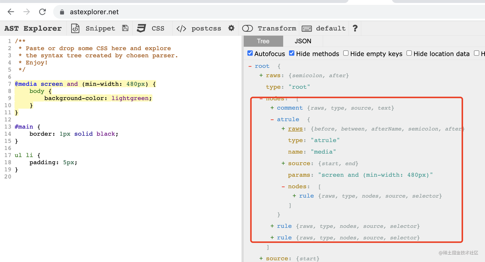
Task: Check Hide location data option
Action: pos(409,53)
